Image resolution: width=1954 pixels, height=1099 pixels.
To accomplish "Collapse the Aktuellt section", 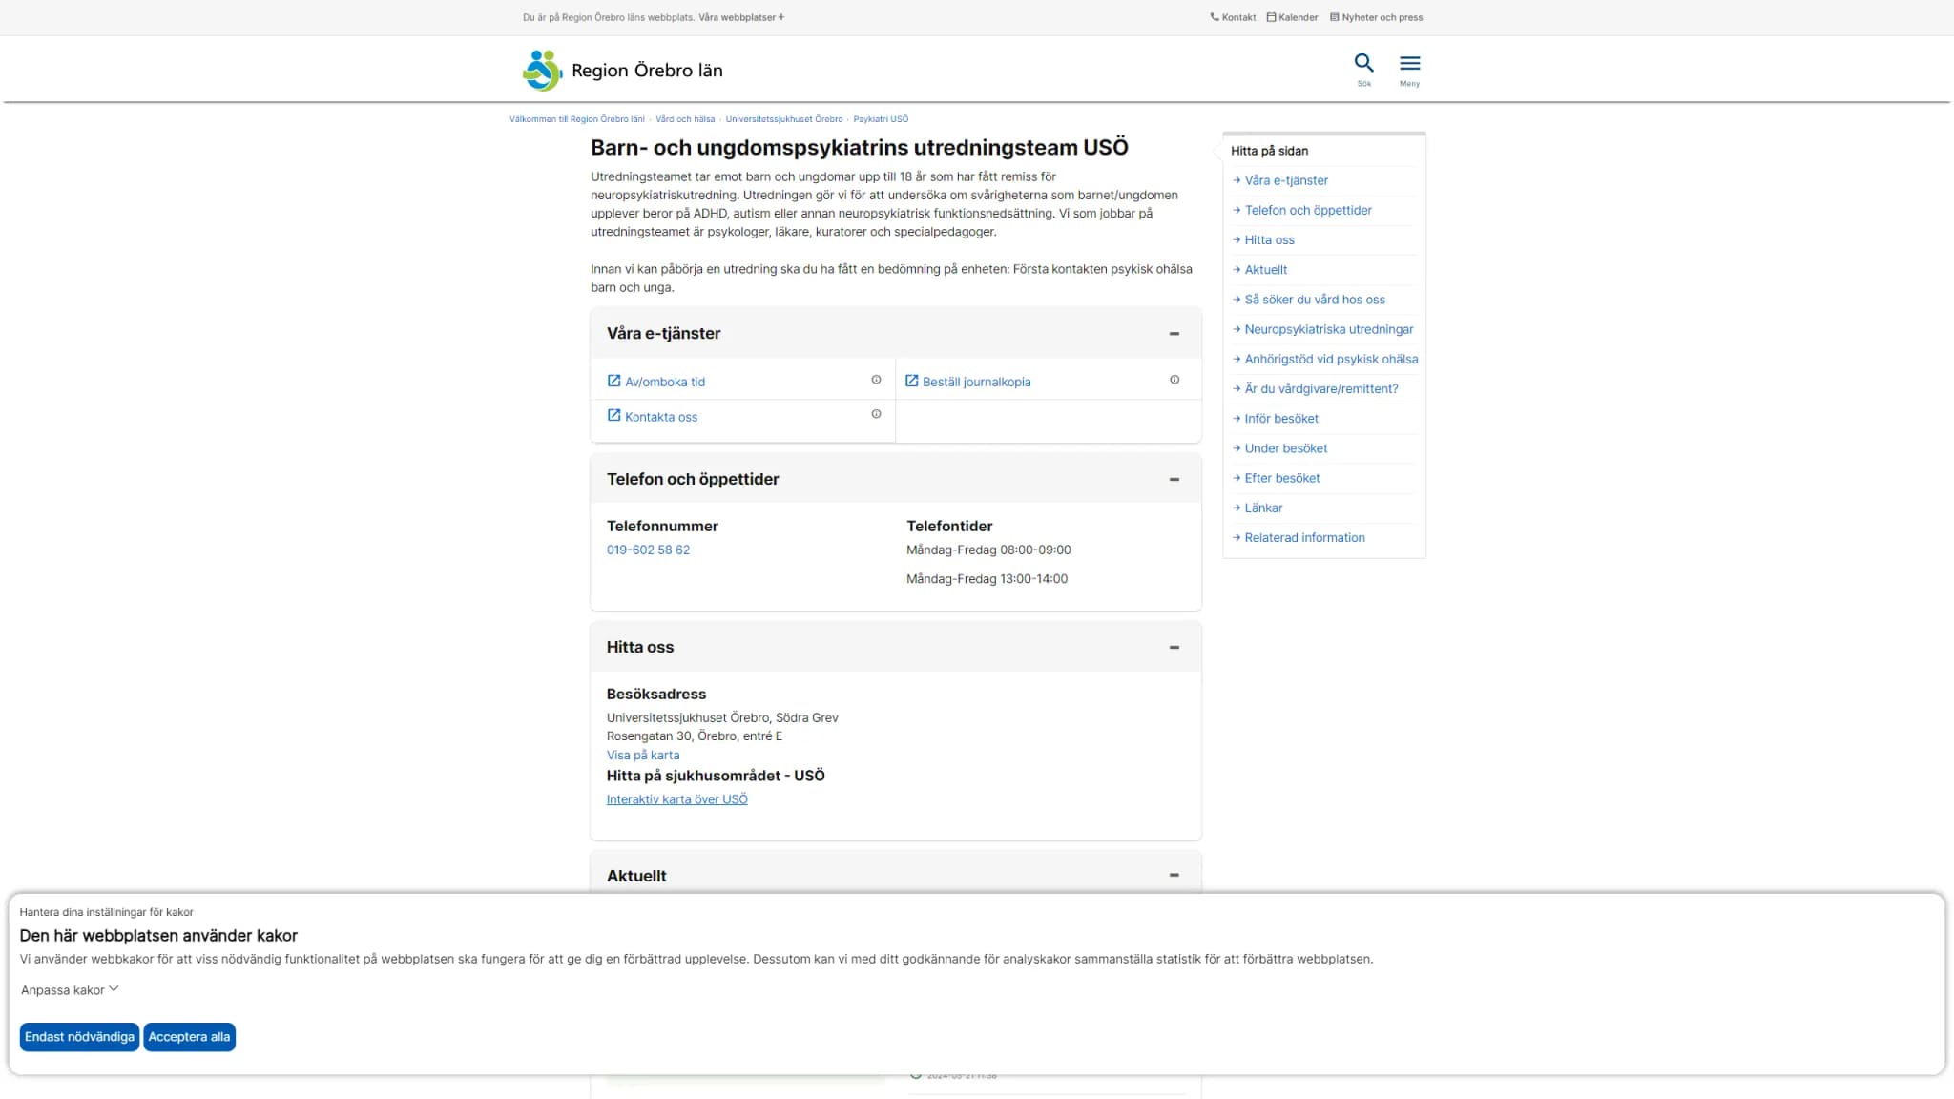I will pyautogui.click(x=1174, y=876).
